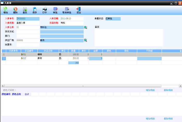Select grid row 1 containing 棉布
The width and height of the screenshot is (182, 122).
[x=48, y=55]
